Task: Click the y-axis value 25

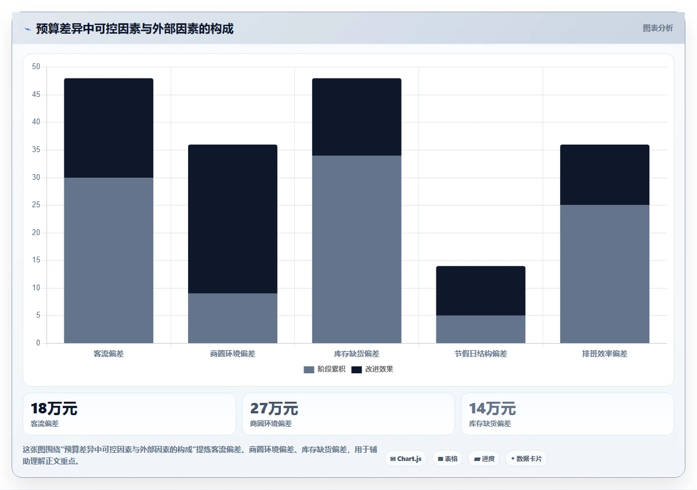Action: [x=36, y=205]
